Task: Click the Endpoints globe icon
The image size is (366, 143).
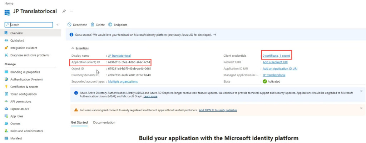Action: (110, 25)
